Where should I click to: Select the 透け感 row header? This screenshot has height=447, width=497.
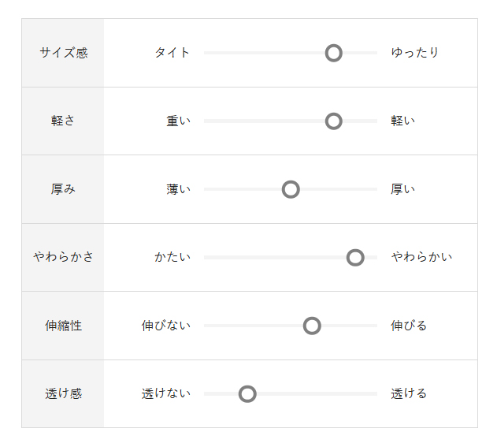tap(63, 394)
